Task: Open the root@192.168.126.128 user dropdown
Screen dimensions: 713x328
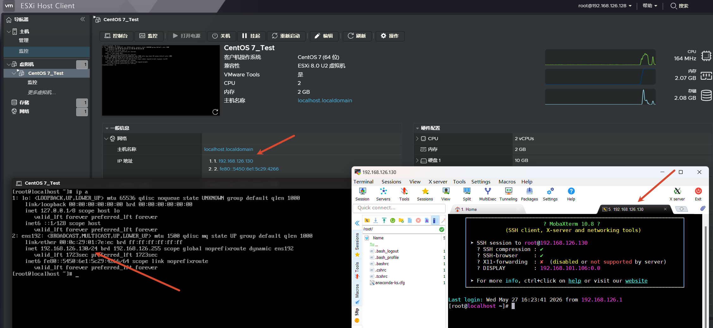Action: (x=605, y=6)
